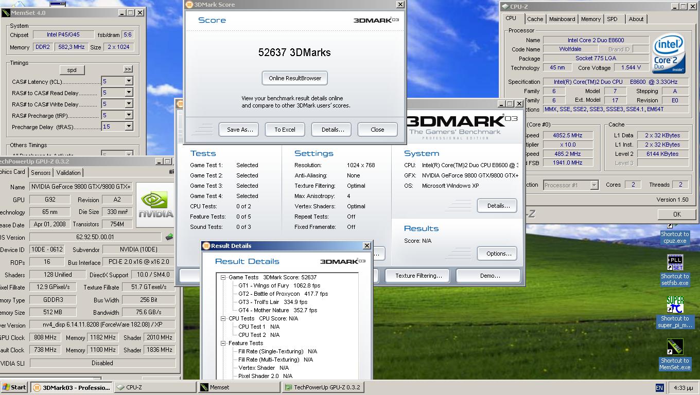Screen dimensions: 700x395
Task: Open the Start menu
Action: 14,387
